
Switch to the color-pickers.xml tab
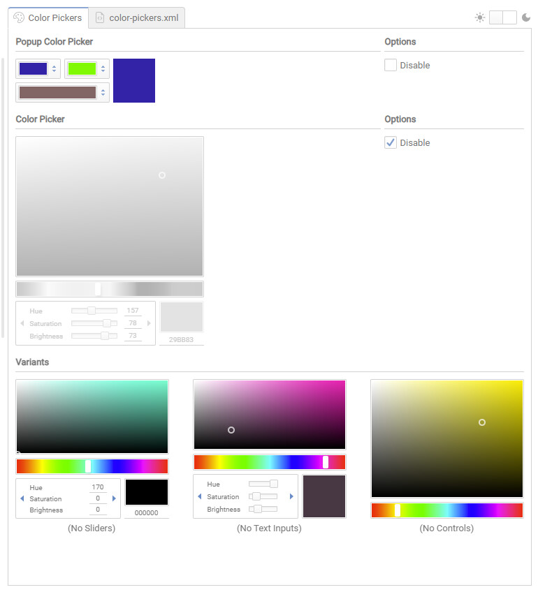[x=143, y=17]
